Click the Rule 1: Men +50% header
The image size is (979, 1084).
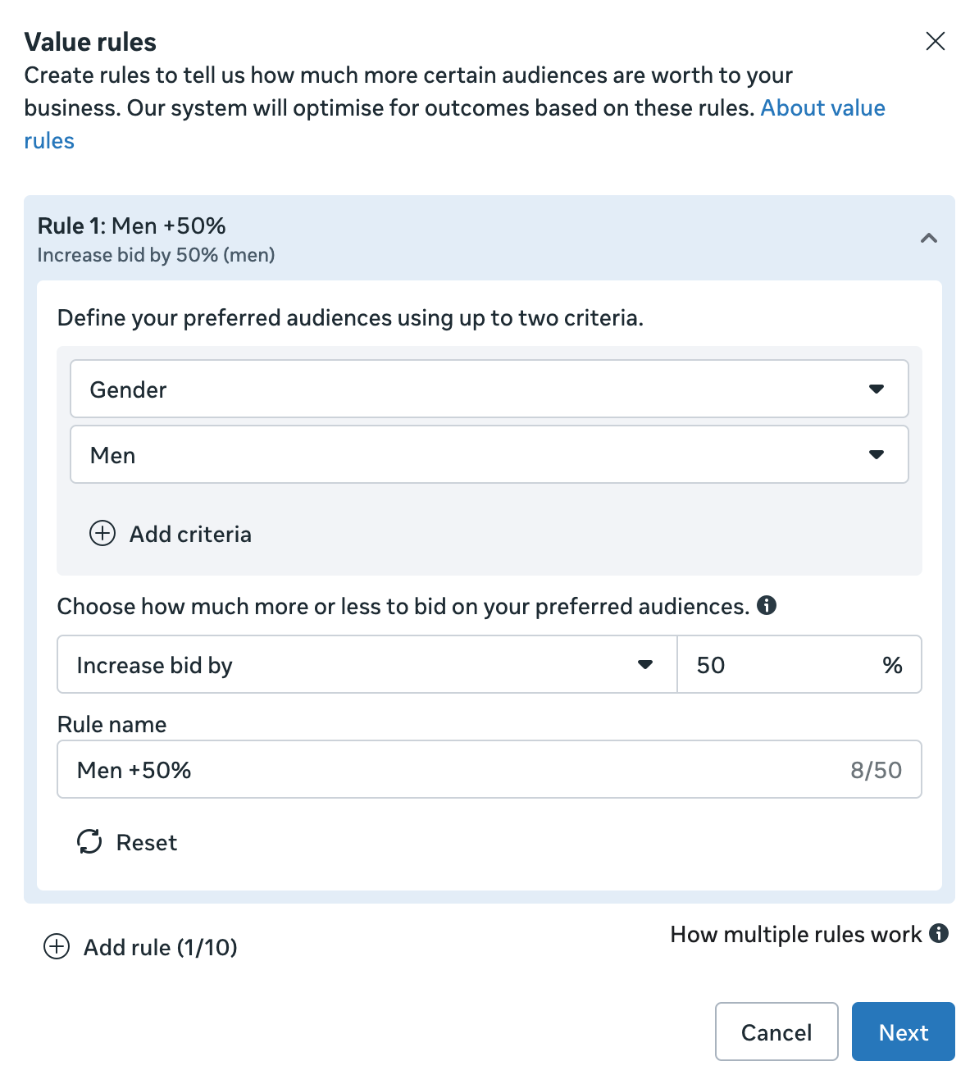click(x=132, y=226)
